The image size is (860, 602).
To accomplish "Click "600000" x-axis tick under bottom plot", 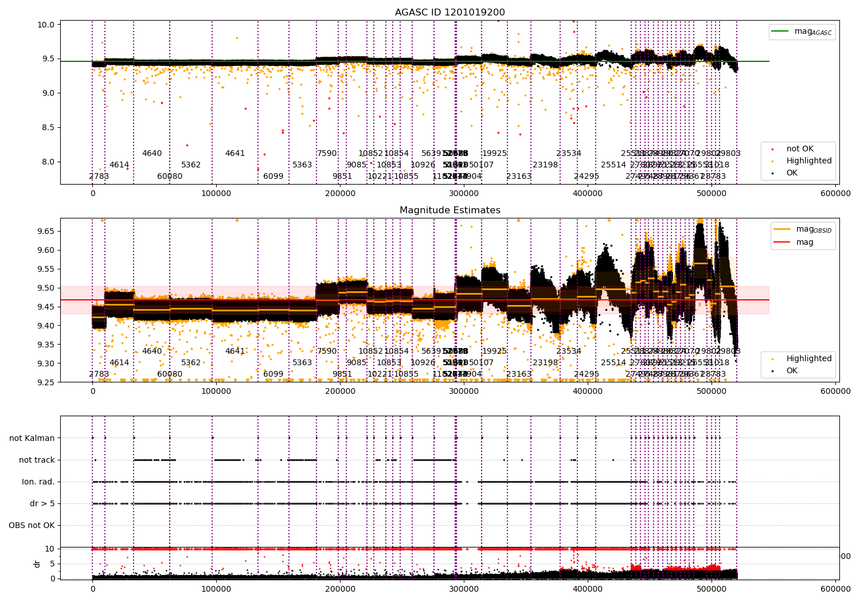I will click(835, 589).
